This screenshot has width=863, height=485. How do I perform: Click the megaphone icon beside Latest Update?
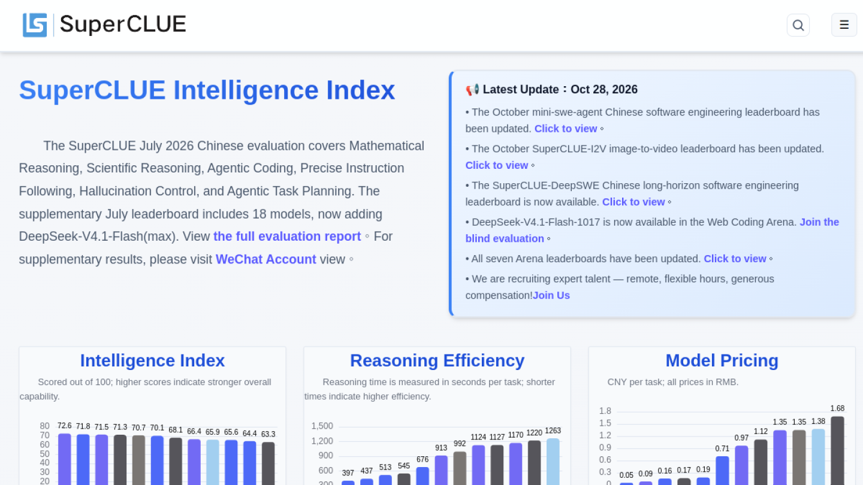tap(472, 90)
